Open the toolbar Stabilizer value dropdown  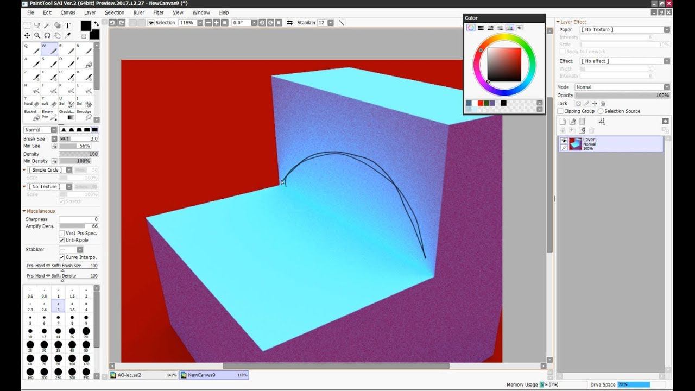(330, 23)
